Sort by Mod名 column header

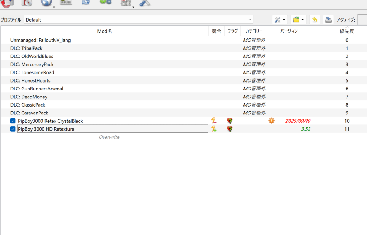pyautogui.click(x=105, y=31)
